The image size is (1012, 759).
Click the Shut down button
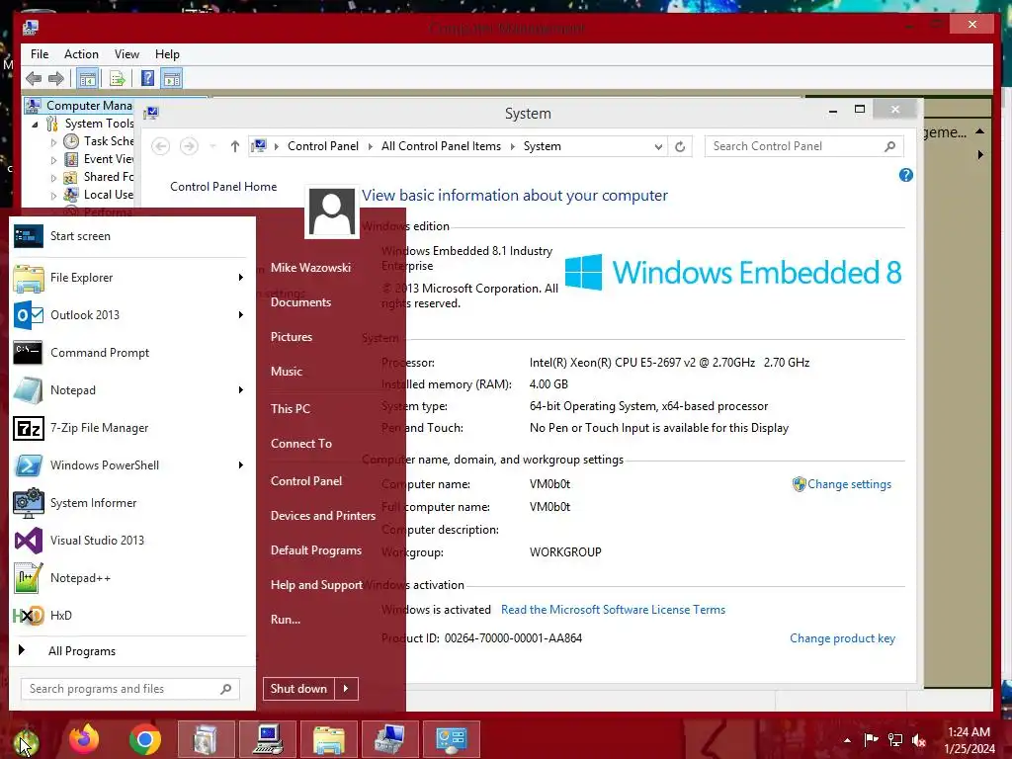(298, 689)
